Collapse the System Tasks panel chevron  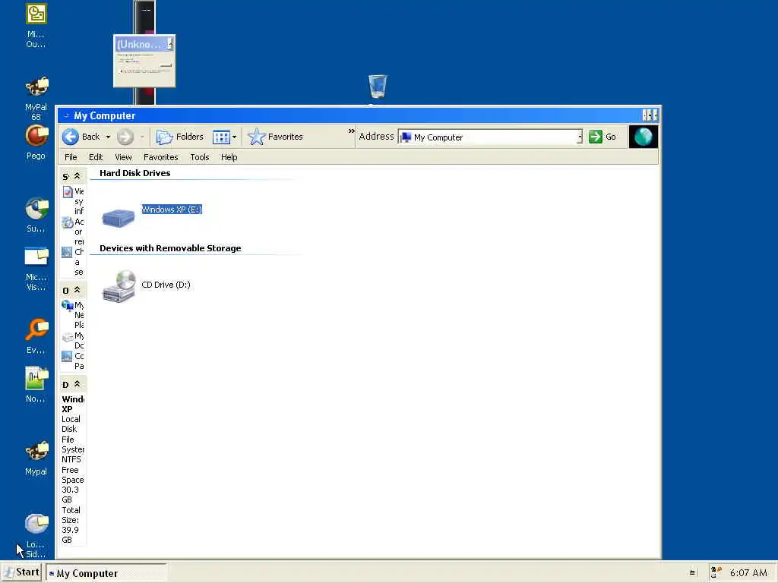coord(77,176)
